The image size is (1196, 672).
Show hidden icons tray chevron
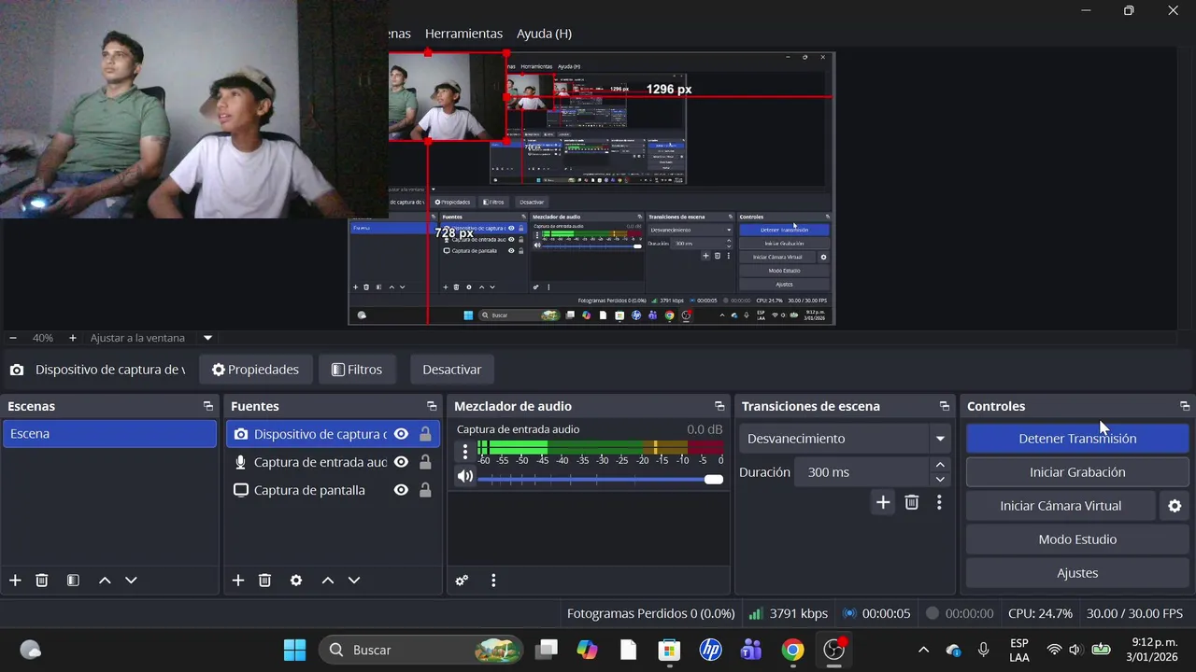click(923, 650)
